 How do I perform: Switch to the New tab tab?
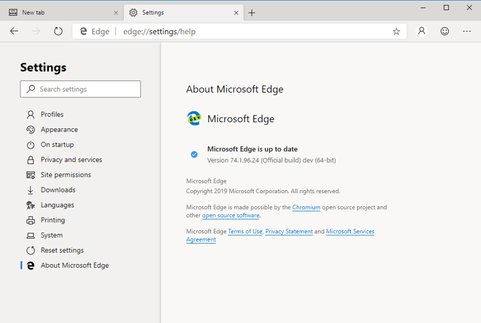tap(62, 13)
